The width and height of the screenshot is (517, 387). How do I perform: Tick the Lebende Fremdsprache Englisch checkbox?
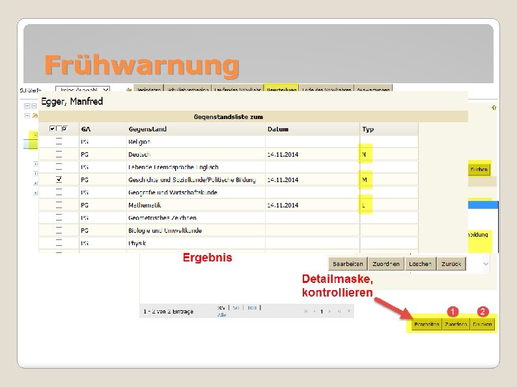pos(59,167)
